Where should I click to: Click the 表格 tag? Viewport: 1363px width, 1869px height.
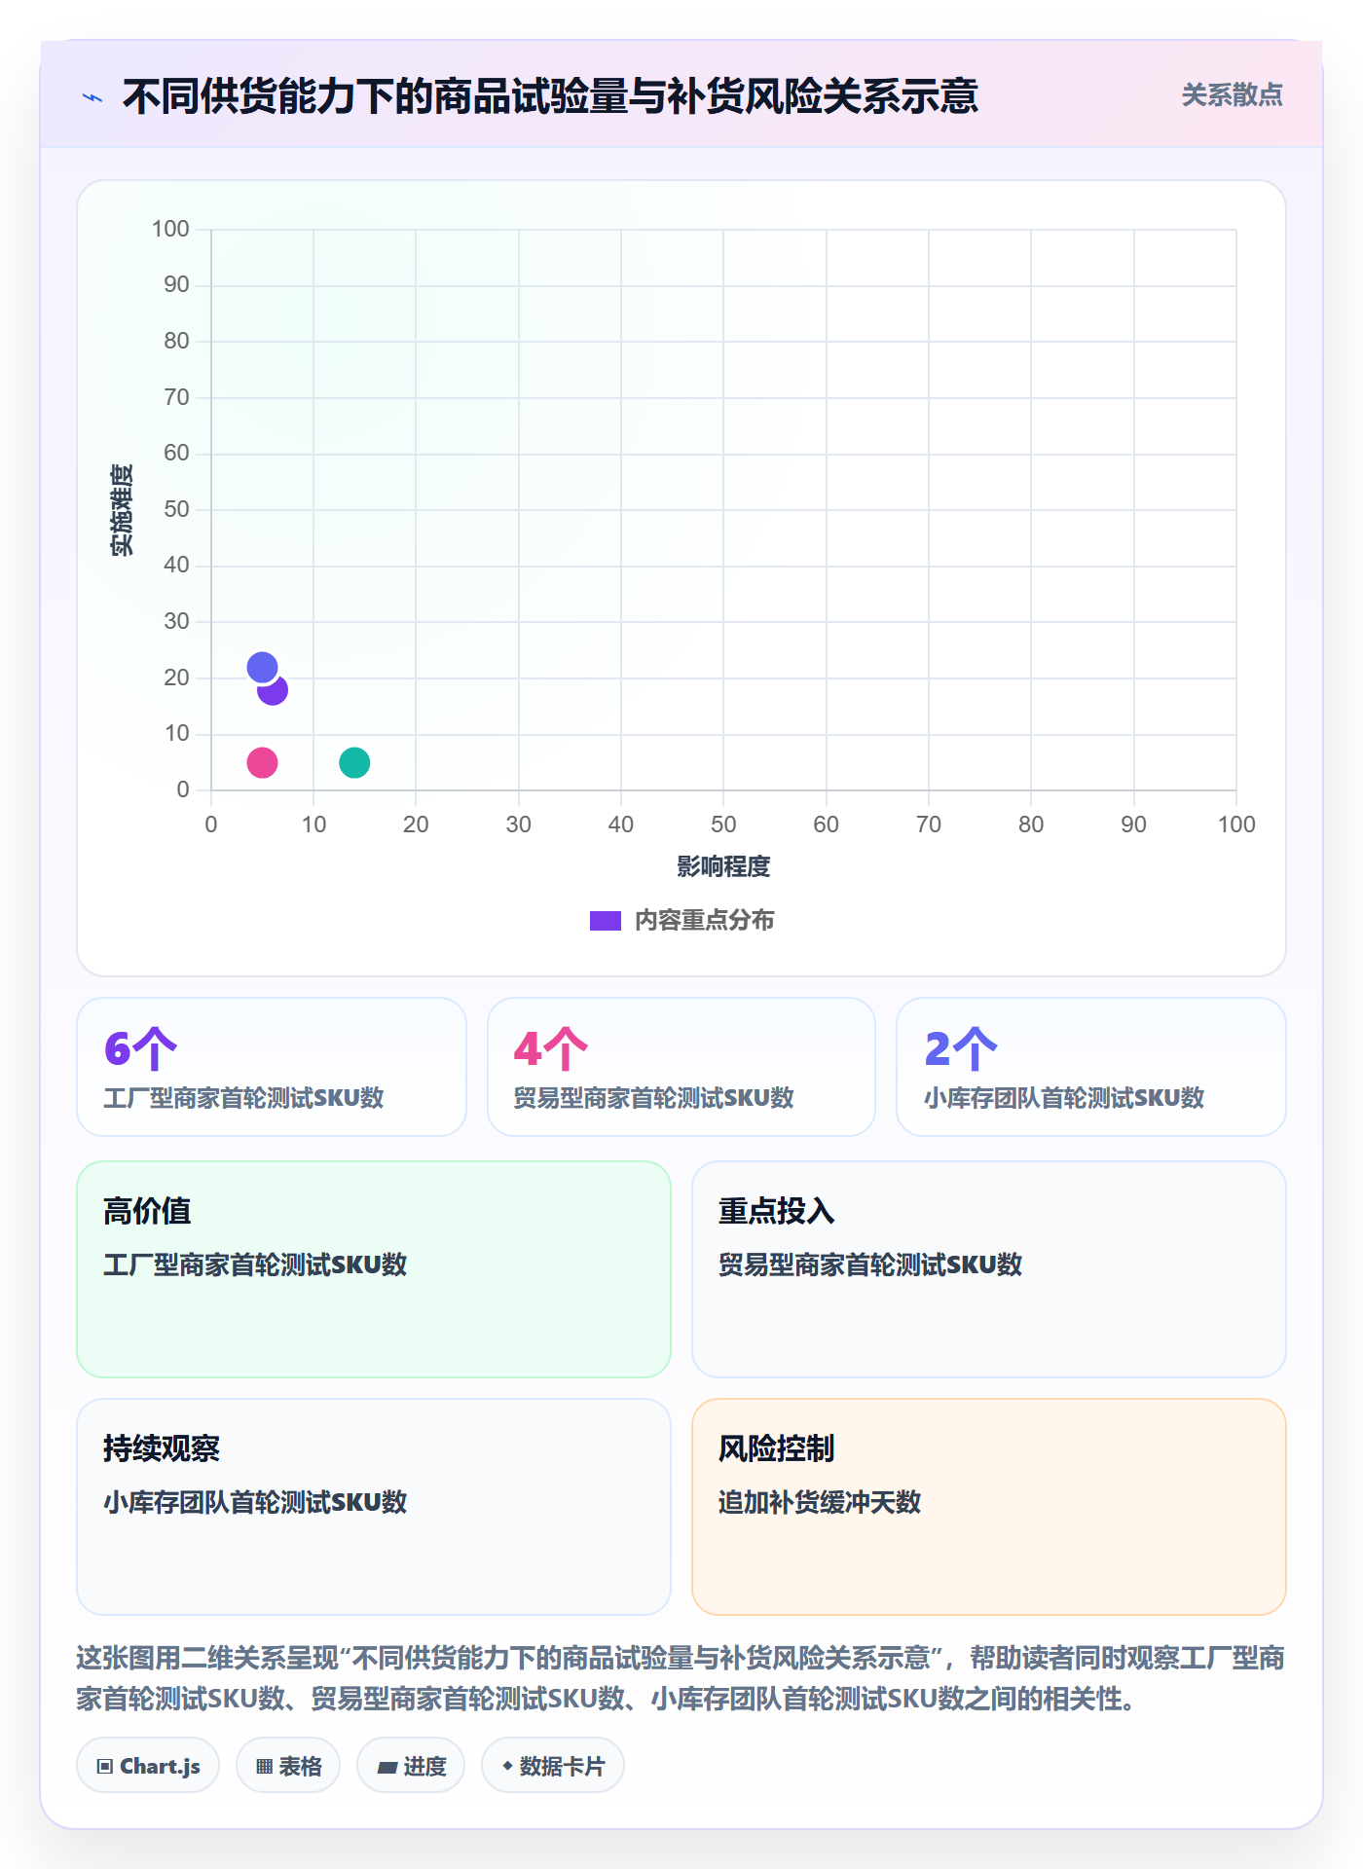288,1766
